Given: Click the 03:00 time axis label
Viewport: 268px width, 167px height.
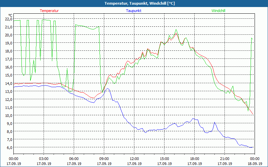Looking at the screenshot, I should pyautogui.click(x=44, y=159).
